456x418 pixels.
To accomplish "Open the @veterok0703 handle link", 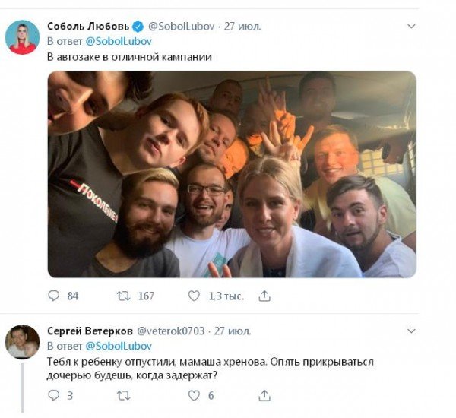I will pos(171,331).
